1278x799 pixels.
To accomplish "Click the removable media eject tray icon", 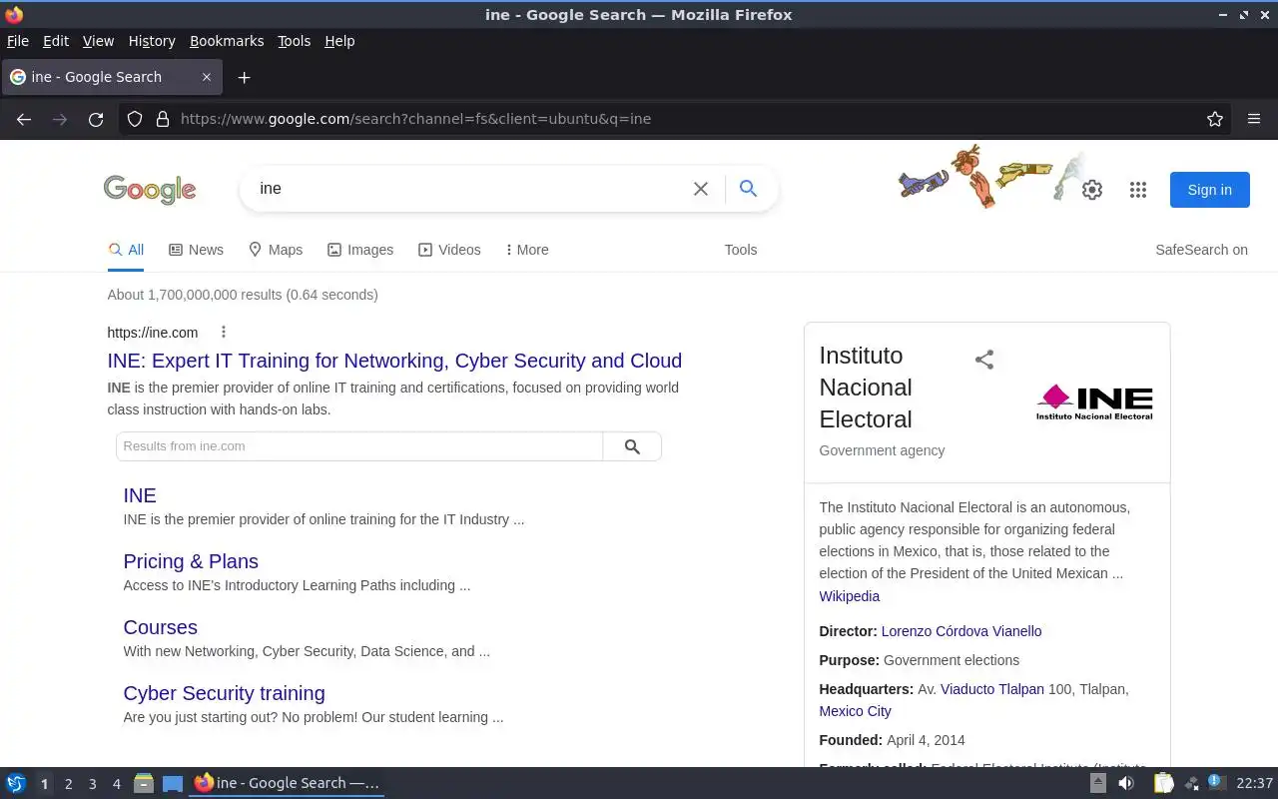I will (1098, 784).
